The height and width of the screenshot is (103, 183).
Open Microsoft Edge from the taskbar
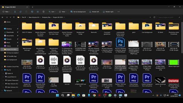78,95
